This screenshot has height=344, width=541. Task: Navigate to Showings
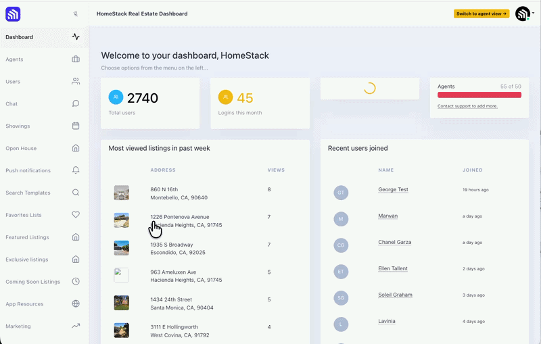(x=44, y=126)
